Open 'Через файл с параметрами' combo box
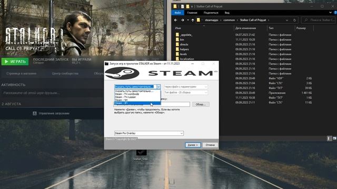This screenshot has width=337, height=189. pyautogui.click(x=186, y=87)
